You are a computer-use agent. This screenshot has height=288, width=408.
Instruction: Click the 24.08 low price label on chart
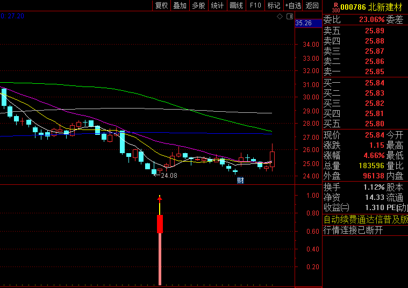tap(169, 176)
